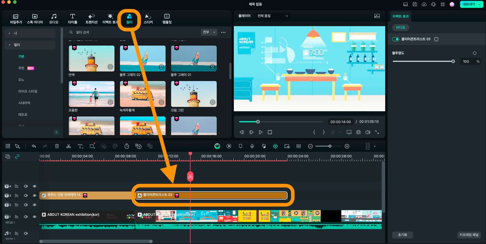The height and width of the screenshot is (244, 486).
Task: Zoom in timeline with plus icon
Action: click(347, 146)
